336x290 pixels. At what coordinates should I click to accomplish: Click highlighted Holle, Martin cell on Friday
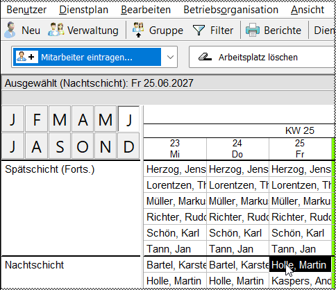[300, 264]
